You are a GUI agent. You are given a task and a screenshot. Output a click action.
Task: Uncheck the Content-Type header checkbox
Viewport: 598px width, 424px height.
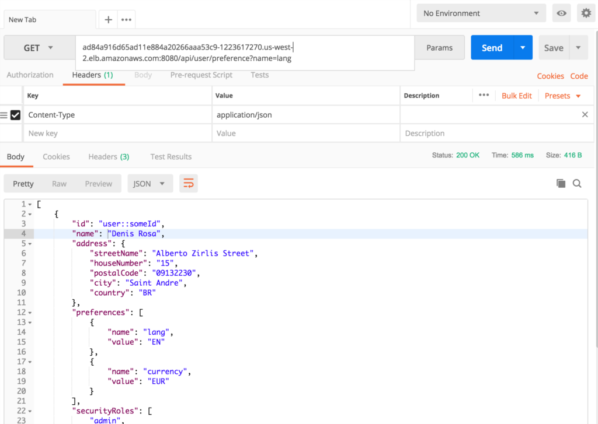(15, 115)
